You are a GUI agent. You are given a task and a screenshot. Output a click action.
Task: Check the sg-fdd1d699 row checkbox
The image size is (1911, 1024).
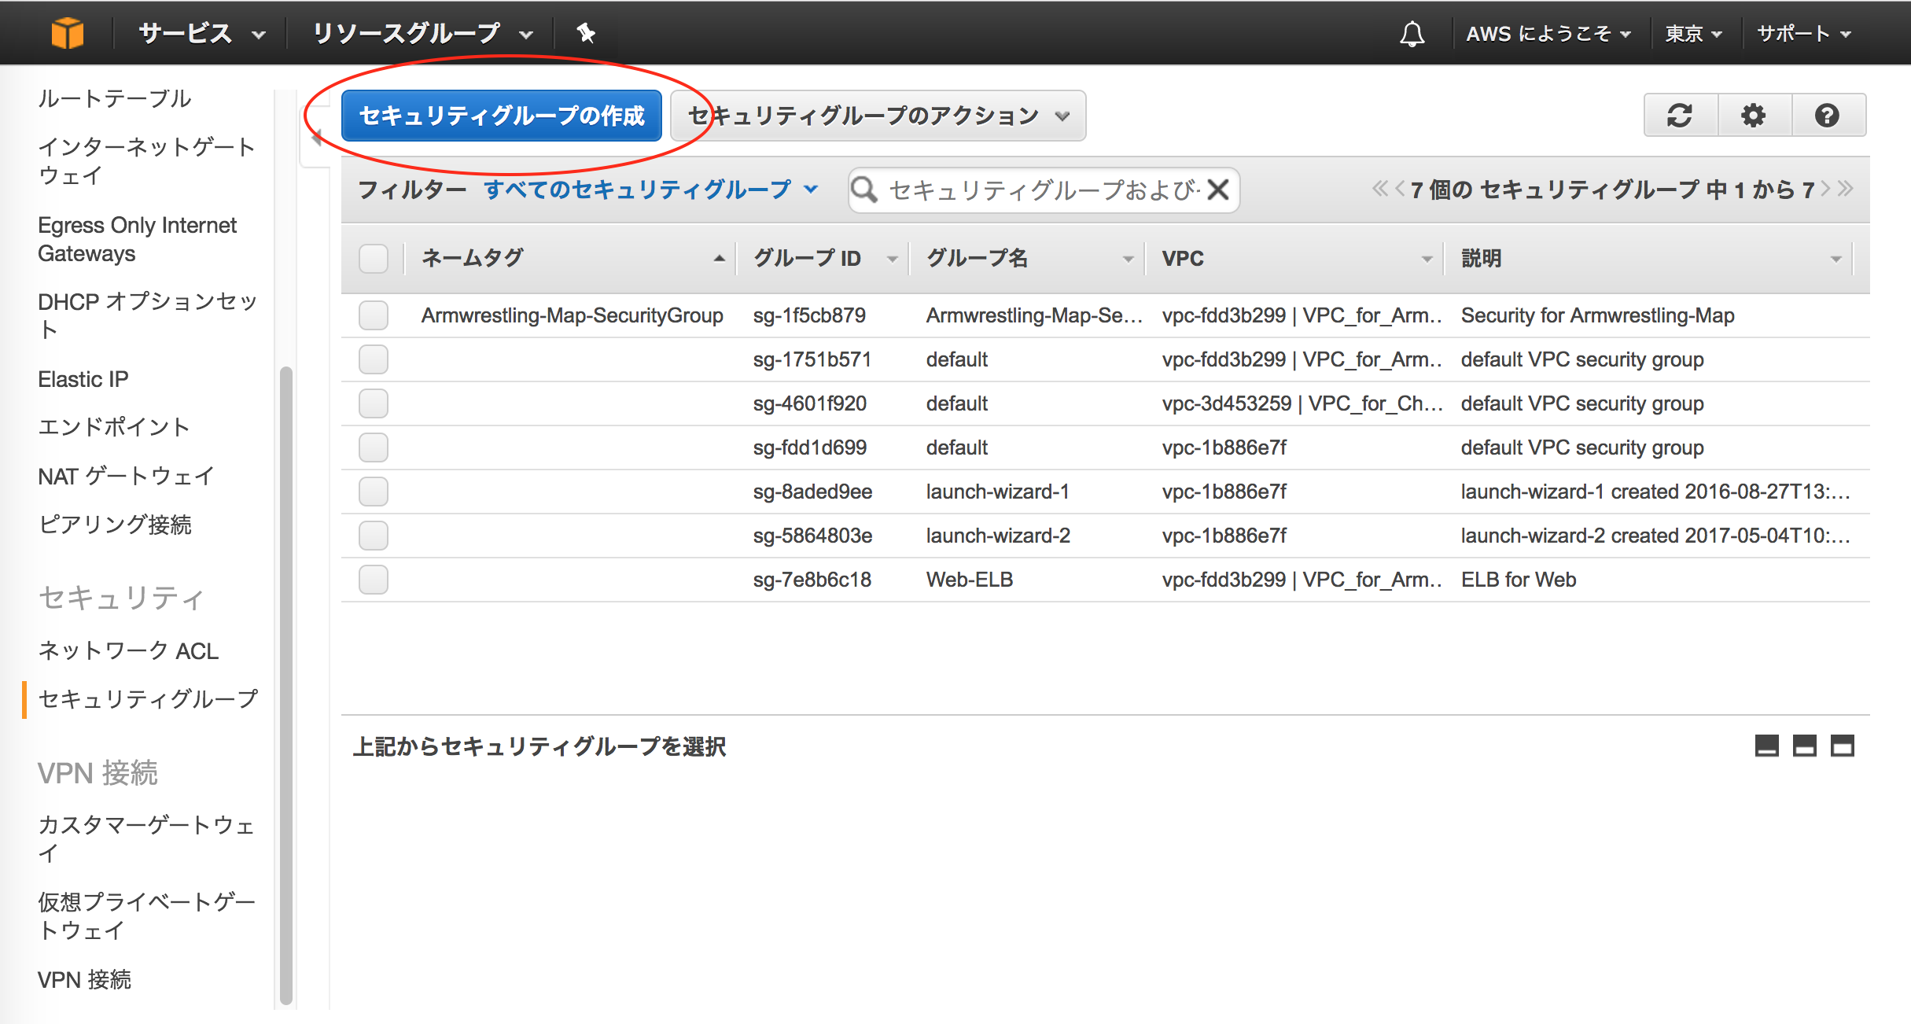[x=374, y=448]
